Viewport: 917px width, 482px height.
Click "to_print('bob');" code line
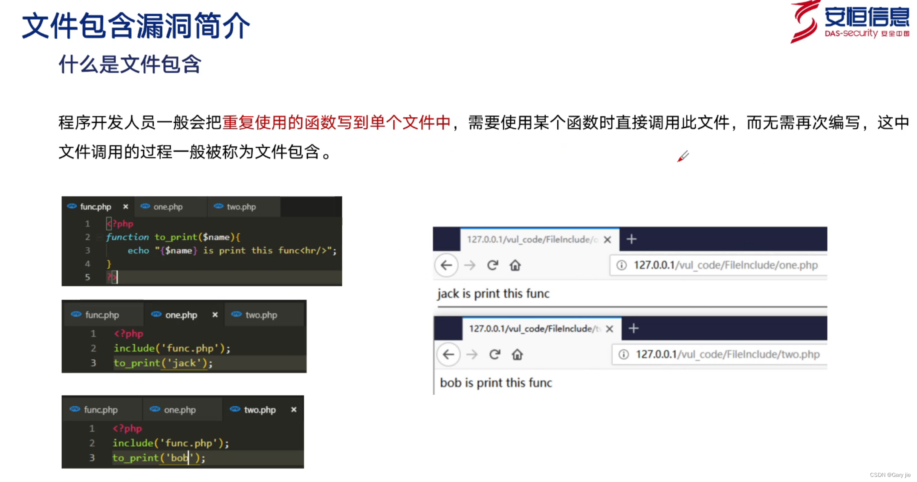tap(159, 458)
